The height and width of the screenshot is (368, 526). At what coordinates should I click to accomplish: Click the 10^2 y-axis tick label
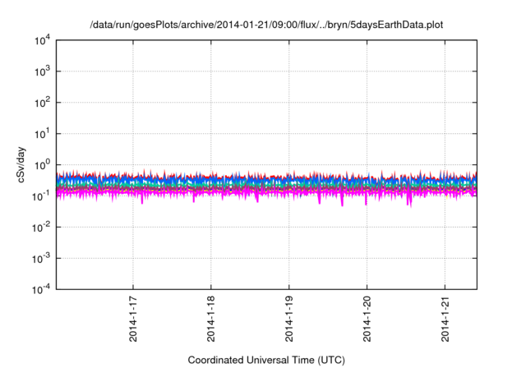point(42,103)
